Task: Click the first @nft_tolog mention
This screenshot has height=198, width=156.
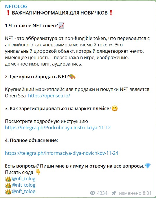Action: (x=23, y=179)
